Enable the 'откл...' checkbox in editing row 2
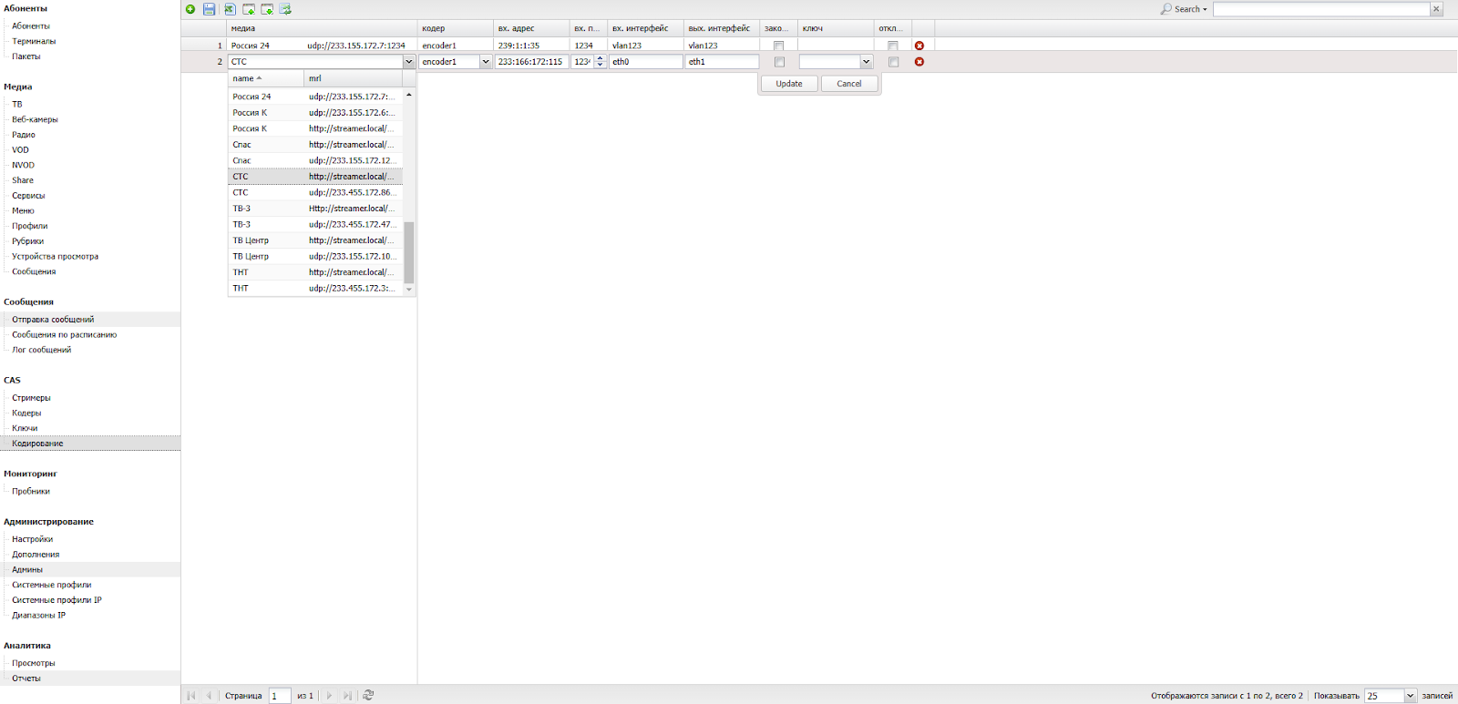The image size is (1458, 704). click(893, 62)
